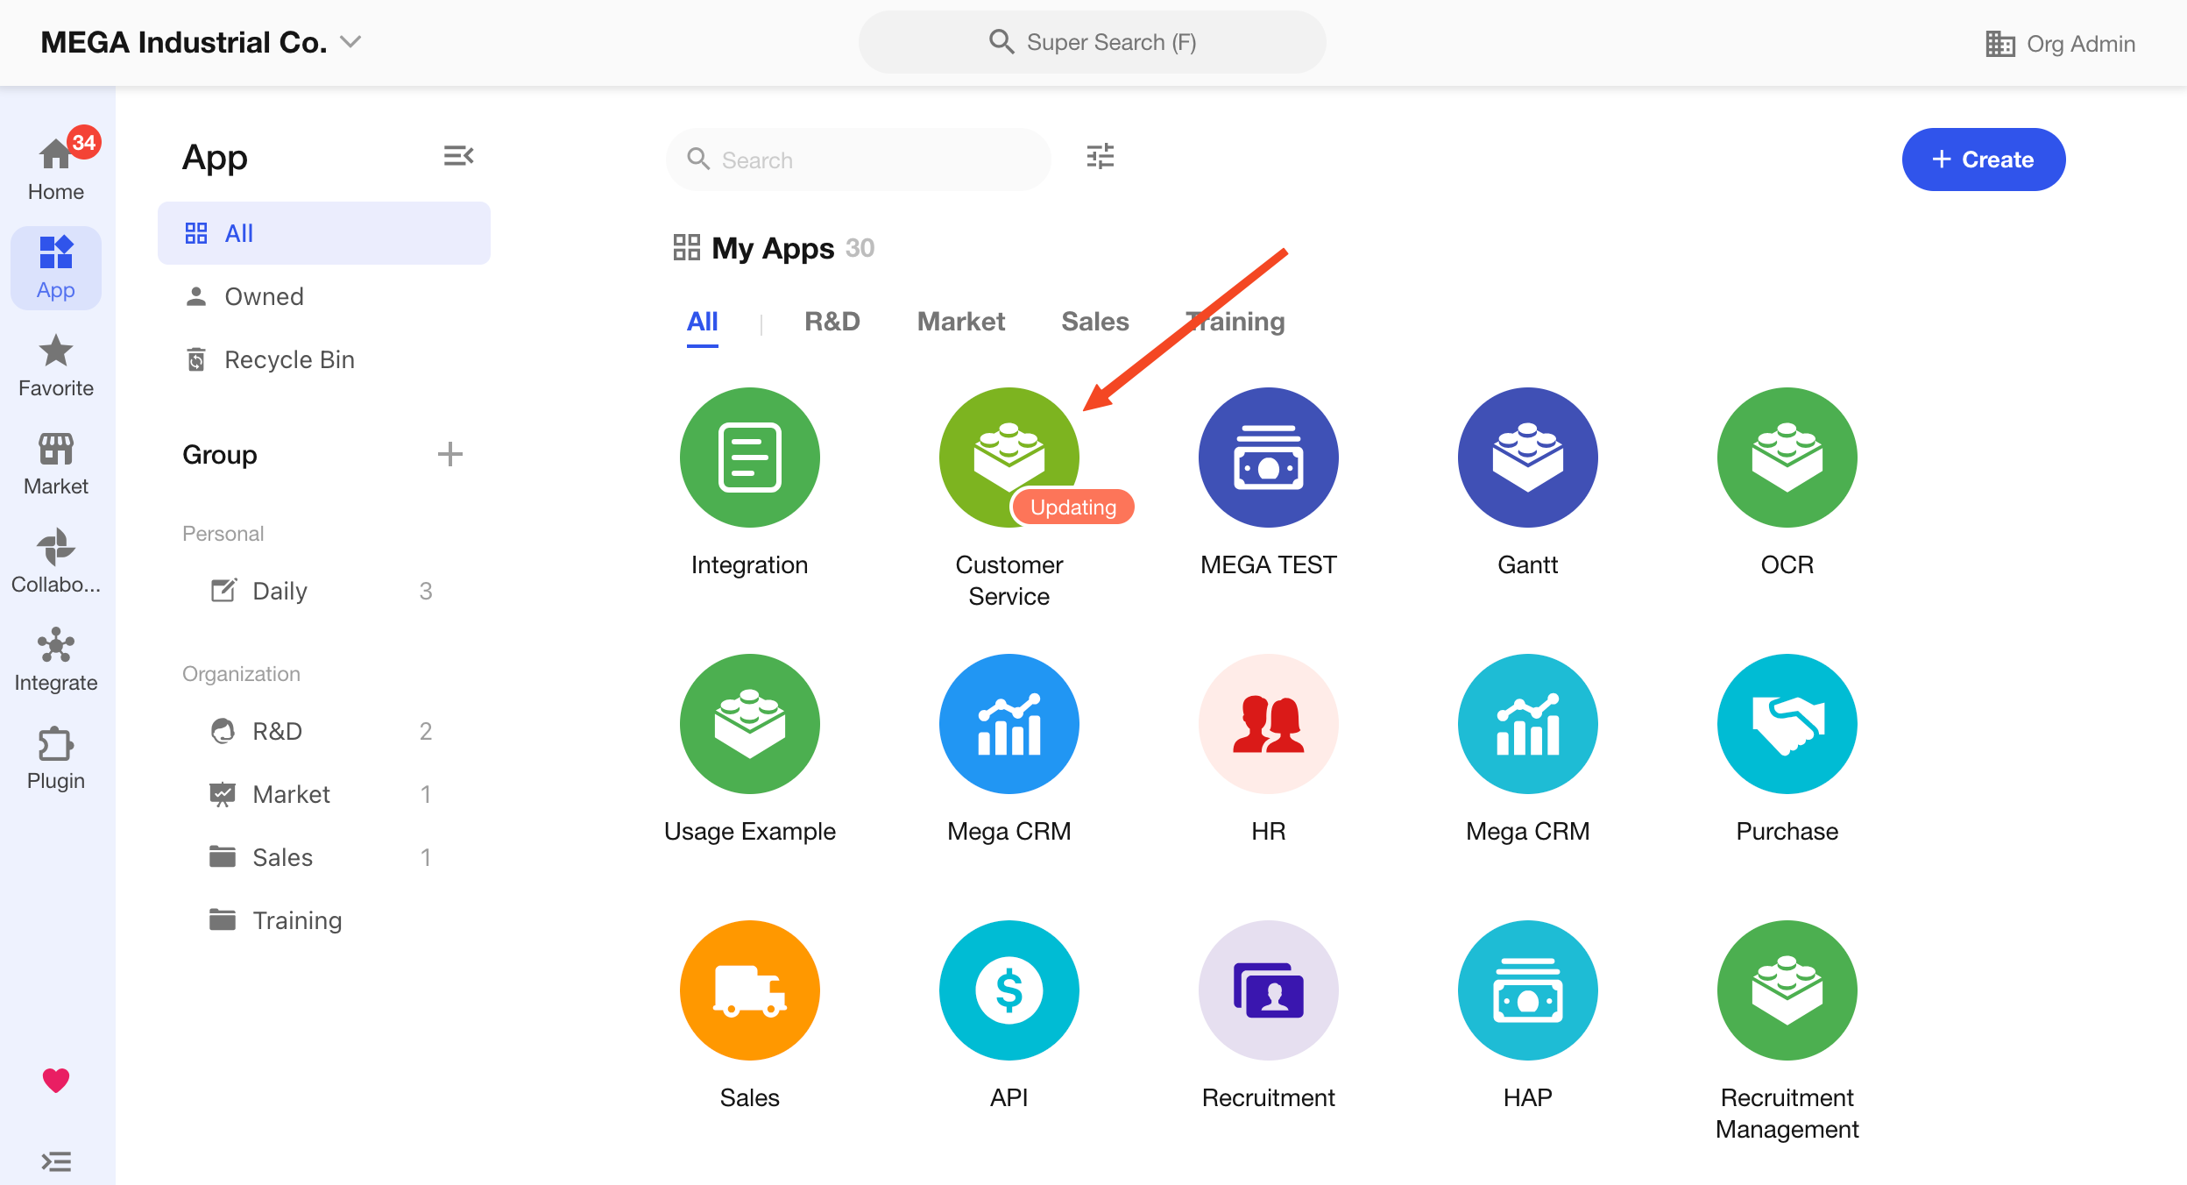Click the filter settings icon beside search
Image resolution: width=2187 pixels, height=1185 pixels.
pos(1100,157)
